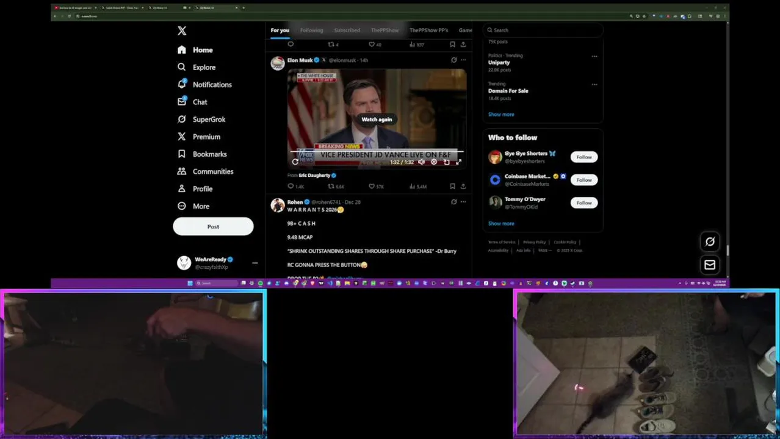Click the white Post button
780x439 pixels.
click(213, 226)
